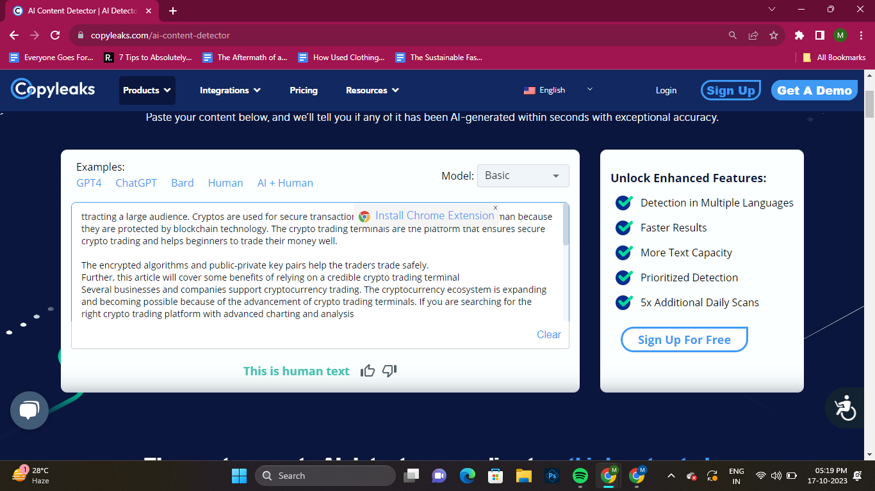Image resolution: width=875 pixels, height=491 pixels.
Task: Toggle the Chrome side panel icon
Action: click(820, 35)
